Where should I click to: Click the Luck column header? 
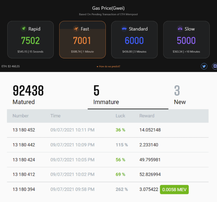(120, 116)
